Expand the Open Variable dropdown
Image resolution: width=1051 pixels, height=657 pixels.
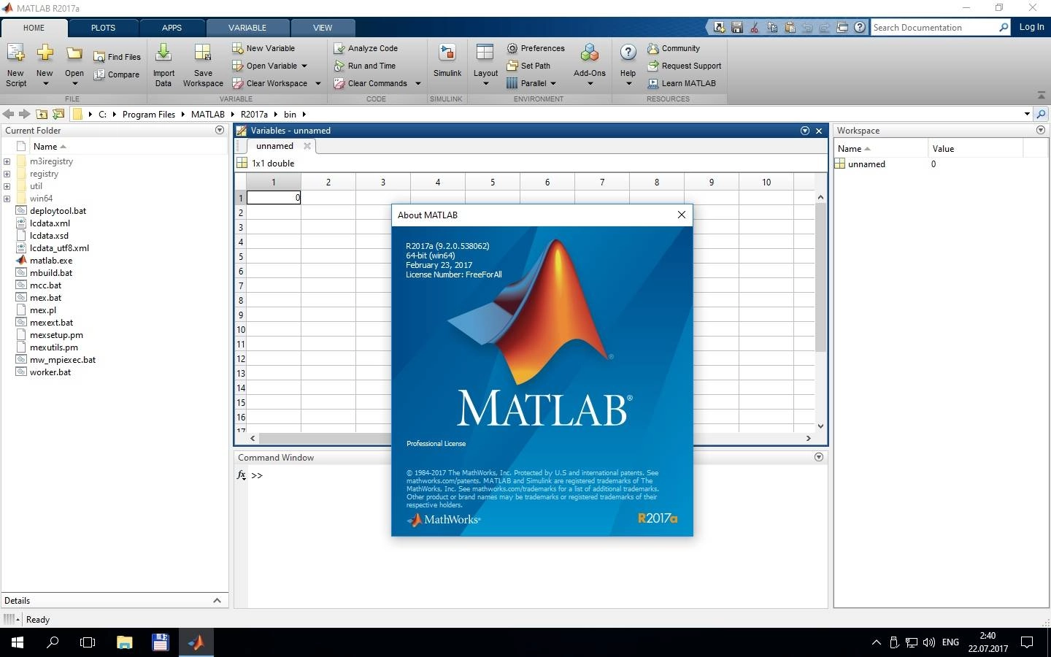point(304,66)
